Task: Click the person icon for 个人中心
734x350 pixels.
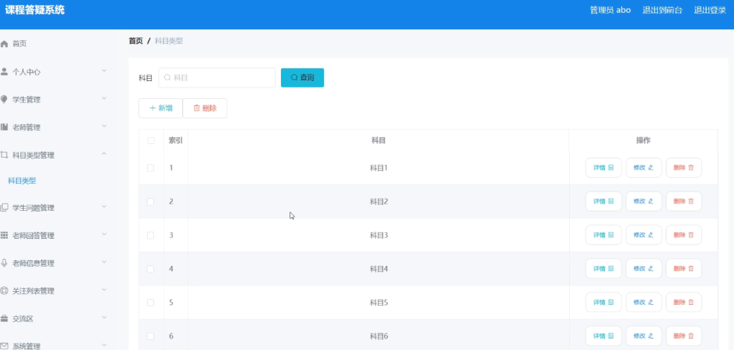Action: [4, 72]
